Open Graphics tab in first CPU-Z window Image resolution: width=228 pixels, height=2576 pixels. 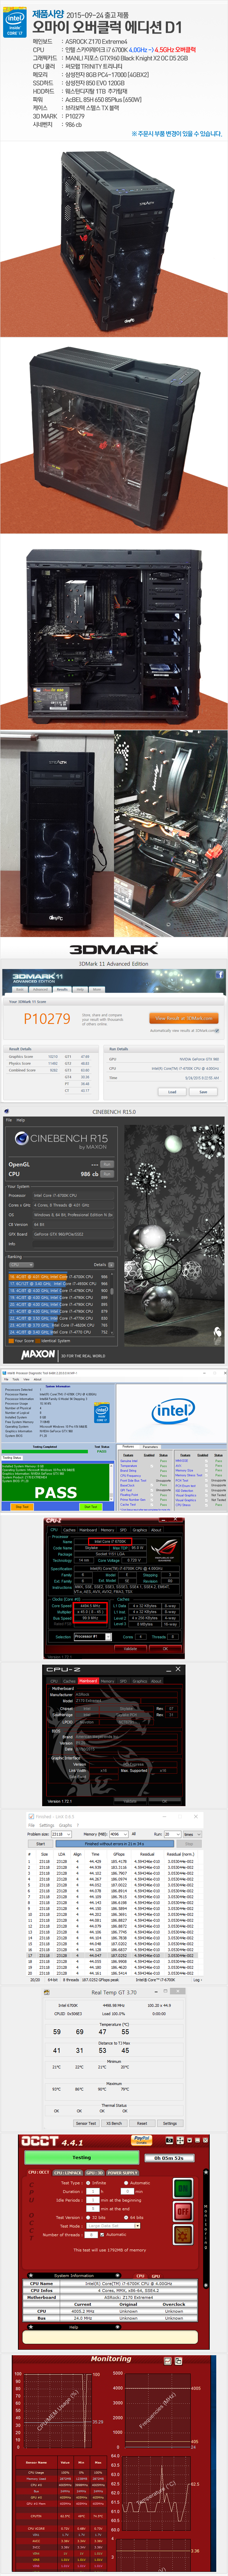click(140, 1530)
